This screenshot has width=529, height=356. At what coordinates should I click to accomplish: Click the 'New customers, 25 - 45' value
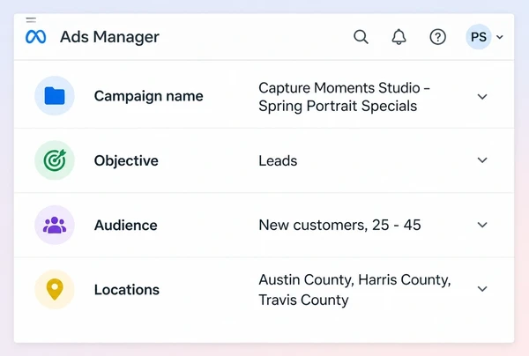(x=339, y=225)
